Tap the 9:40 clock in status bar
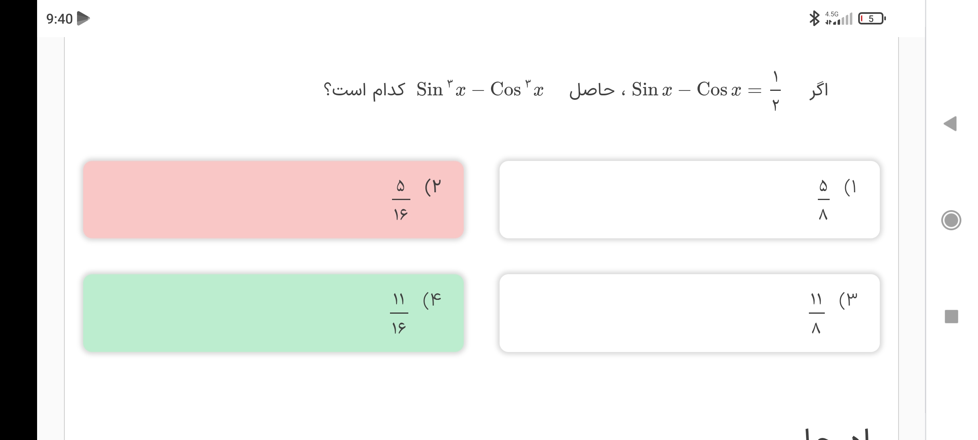Image resolution: width=978 pixels, height=440 pixels. tap(59, 19)
